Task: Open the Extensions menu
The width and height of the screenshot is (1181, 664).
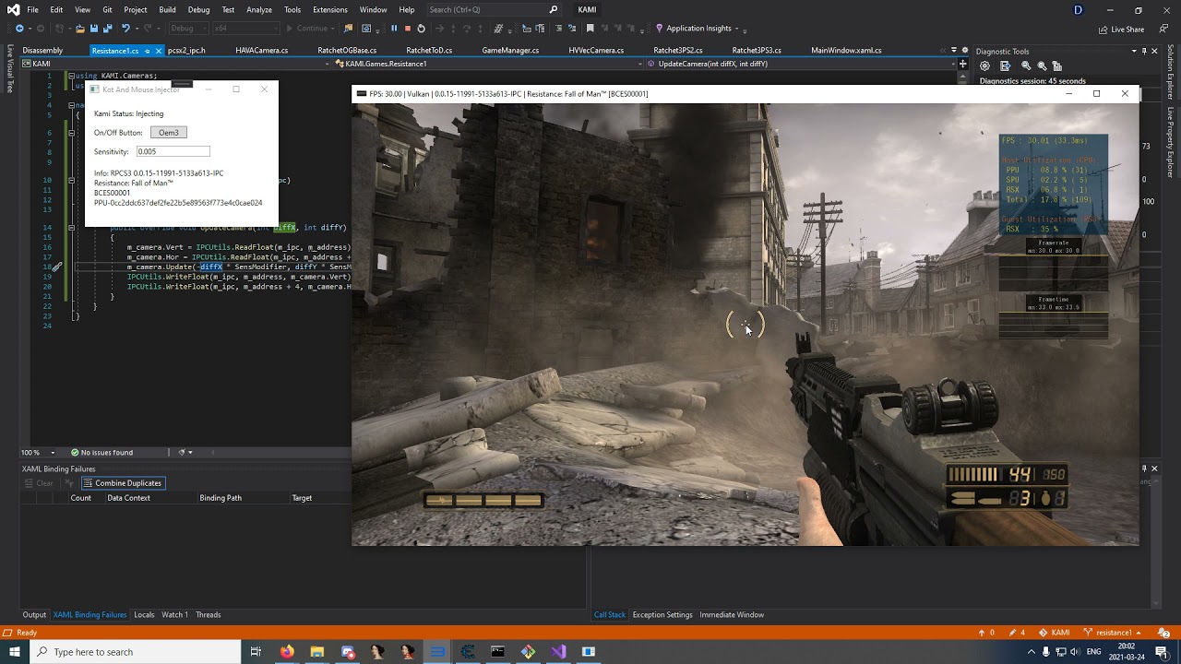Action: click(330, 9)
